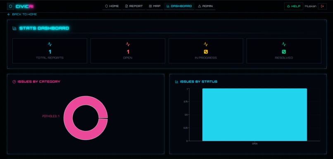Click the green 0 Resolved count
Viewport: 333px width, 159px height.
pos(284,52)
